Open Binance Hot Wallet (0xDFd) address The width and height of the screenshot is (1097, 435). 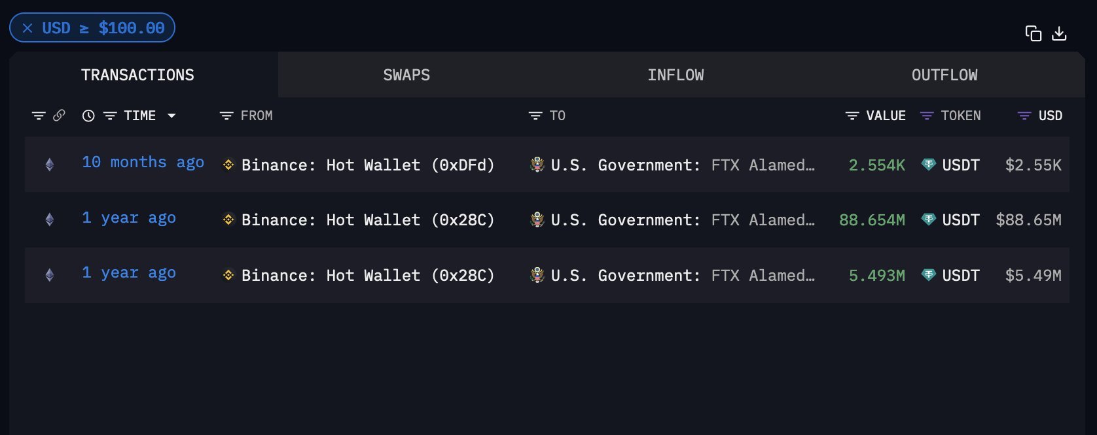pyautogui.click(x=367, y=165)
